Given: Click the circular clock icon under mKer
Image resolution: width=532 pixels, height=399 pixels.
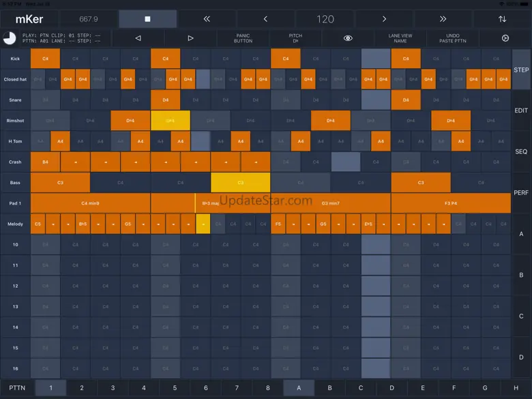Looking at the screenshot, I should click(10, 38).
